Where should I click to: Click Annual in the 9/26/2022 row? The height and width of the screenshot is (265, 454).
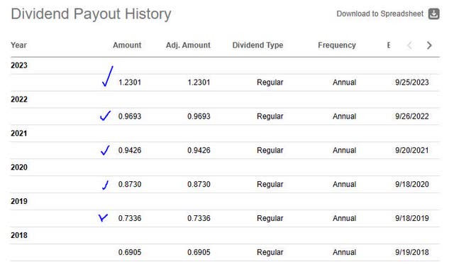pos(344,117)
